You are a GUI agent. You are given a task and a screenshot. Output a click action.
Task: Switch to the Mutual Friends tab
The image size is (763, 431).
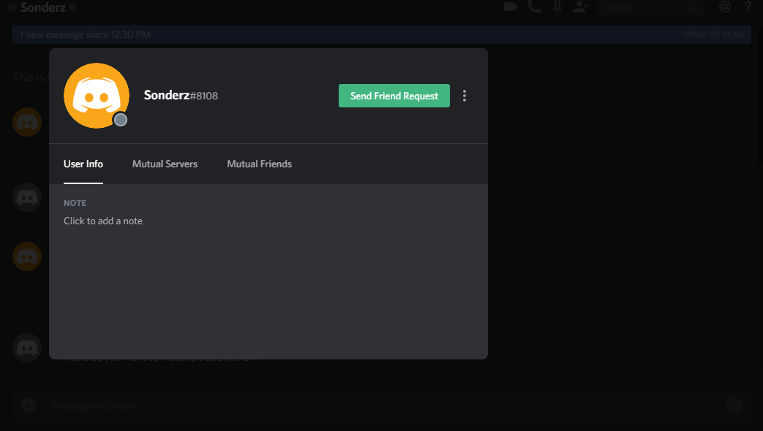pyautogui.click(x=260, y=164)
